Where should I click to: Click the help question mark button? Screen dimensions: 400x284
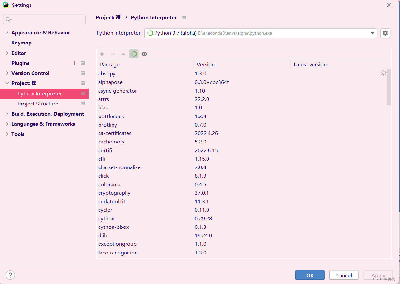[10, 275]
